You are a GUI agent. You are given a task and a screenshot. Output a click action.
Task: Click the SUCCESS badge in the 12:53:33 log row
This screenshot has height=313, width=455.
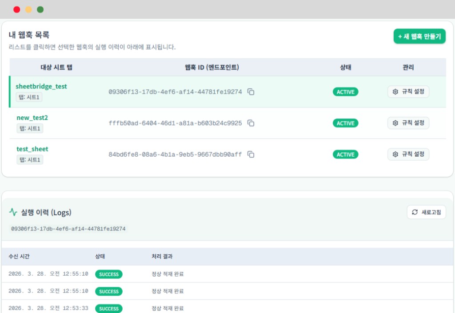(109, 309)
